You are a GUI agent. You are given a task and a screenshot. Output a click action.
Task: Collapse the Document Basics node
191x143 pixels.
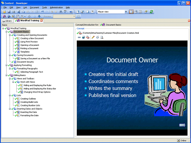click(7, 32)
